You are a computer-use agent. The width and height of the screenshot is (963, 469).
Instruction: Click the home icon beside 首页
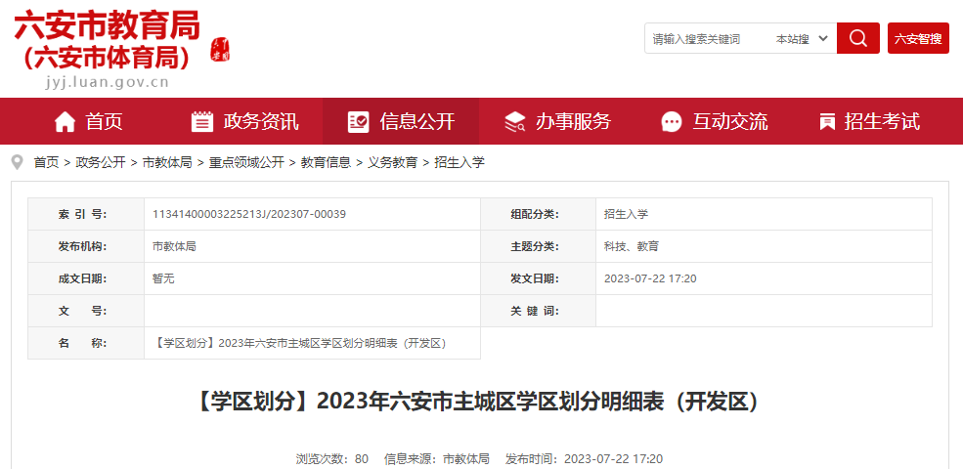pyautogui.click(x=65, y=122)
